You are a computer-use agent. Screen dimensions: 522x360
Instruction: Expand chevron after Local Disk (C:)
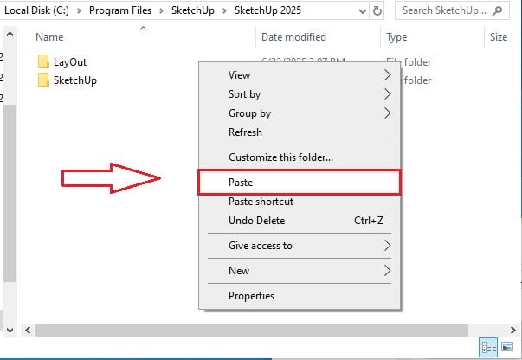point(79,10)
